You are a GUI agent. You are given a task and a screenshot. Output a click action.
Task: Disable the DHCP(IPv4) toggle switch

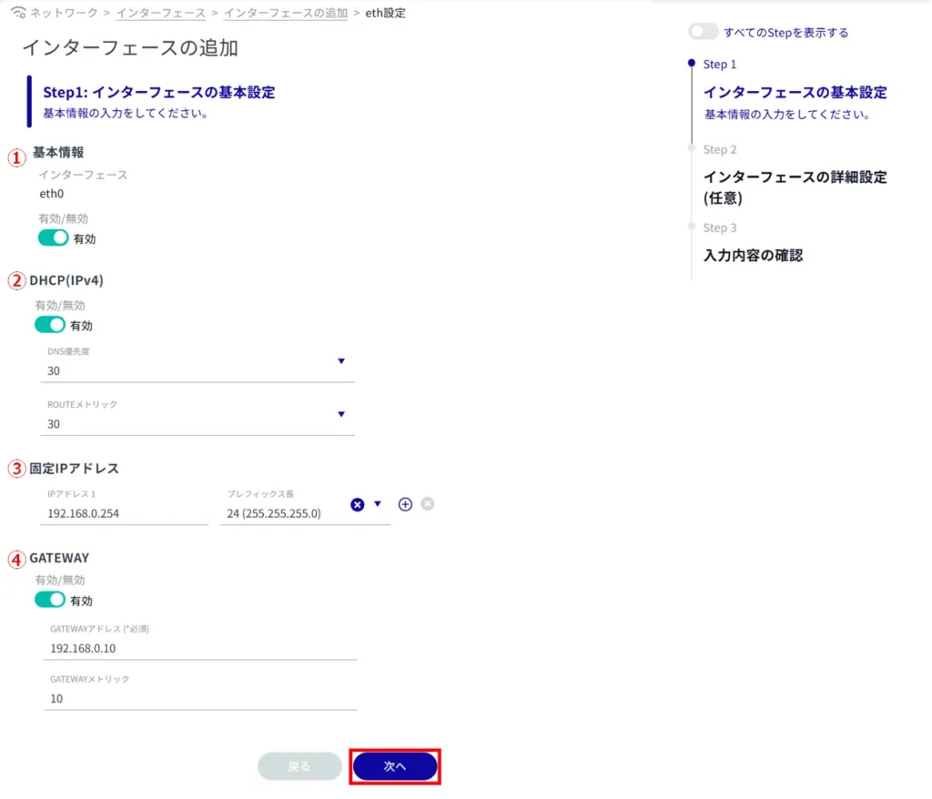[50, 325]
